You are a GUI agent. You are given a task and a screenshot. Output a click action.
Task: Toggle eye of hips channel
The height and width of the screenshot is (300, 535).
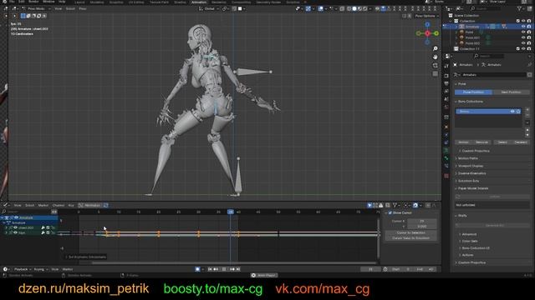pos(15,232)
